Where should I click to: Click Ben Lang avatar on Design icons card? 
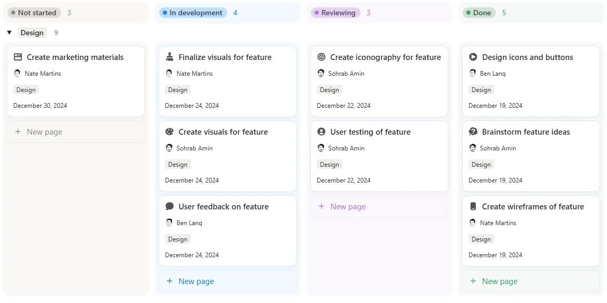[473, 74]
